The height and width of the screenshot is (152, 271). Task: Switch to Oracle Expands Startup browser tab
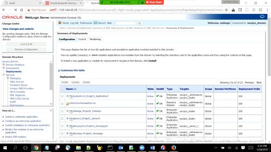click(x=63, y=3)
